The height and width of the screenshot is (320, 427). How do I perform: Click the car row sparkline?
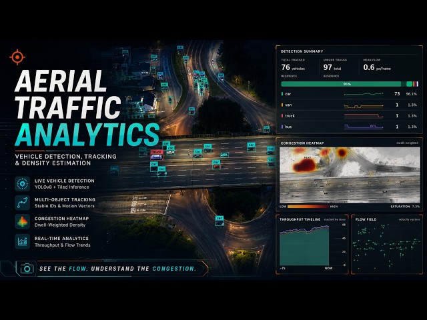364,94
